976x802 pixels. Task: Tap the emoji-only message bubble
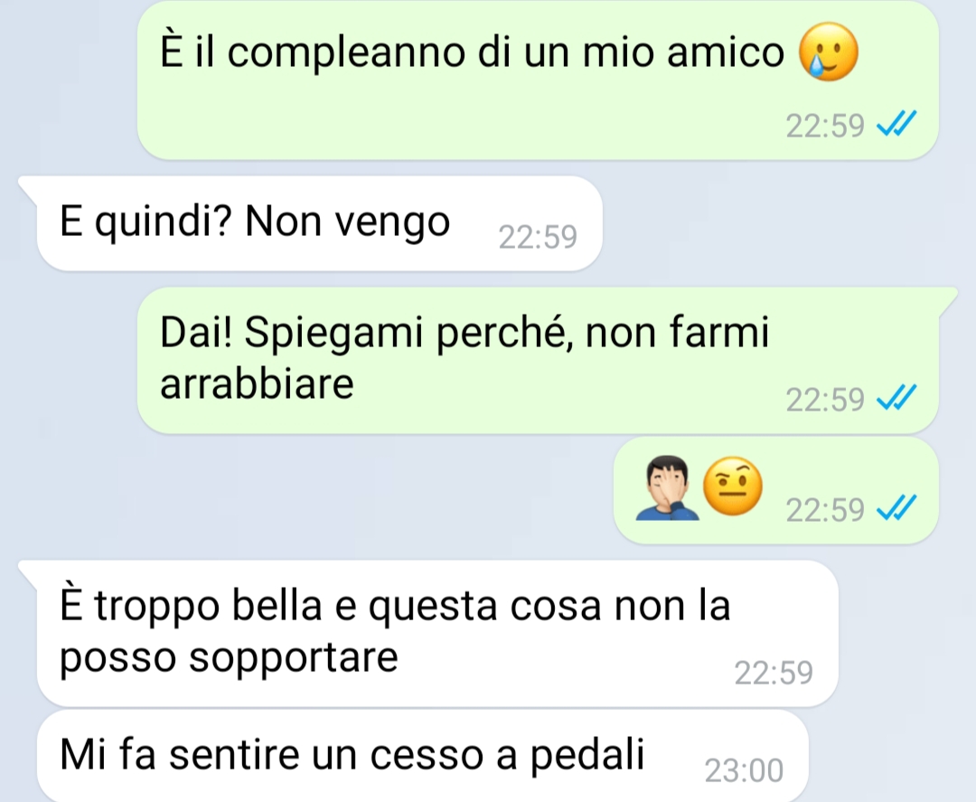click(x=776, y=490)
